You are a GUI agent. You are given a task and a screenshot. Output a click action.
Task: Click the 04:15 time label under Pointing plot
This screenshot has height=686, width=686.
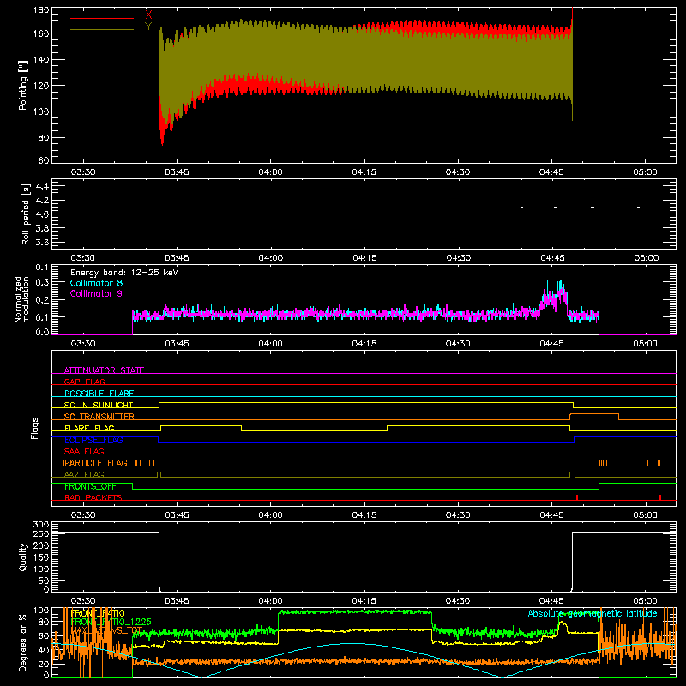click(x=364, y=172)
